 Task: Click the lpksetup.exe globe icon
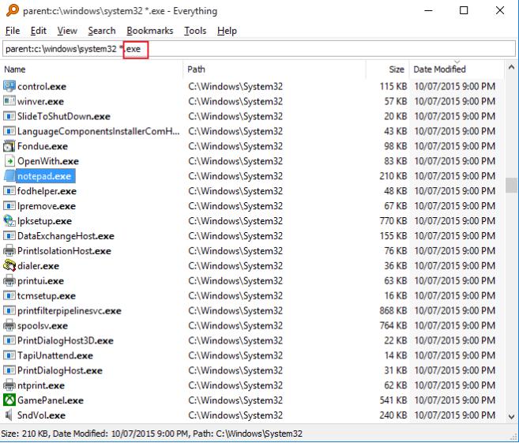point(9,221)
